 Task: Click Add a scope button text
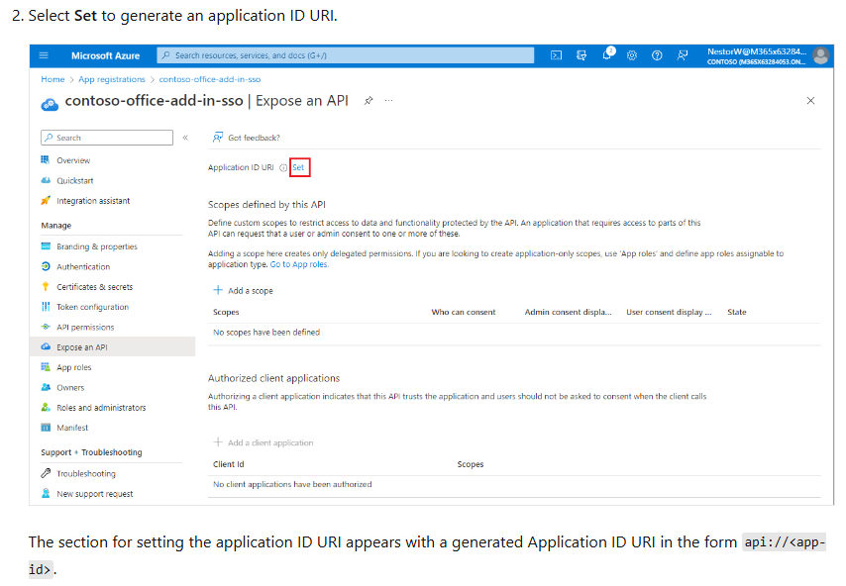coord(251,291)
